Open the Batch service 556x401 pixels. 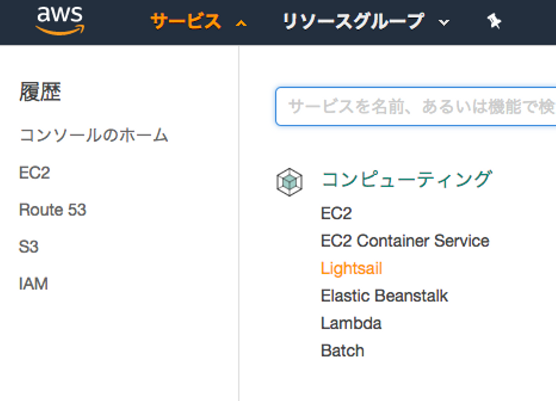pyautogui.click(x=342, y=351)
